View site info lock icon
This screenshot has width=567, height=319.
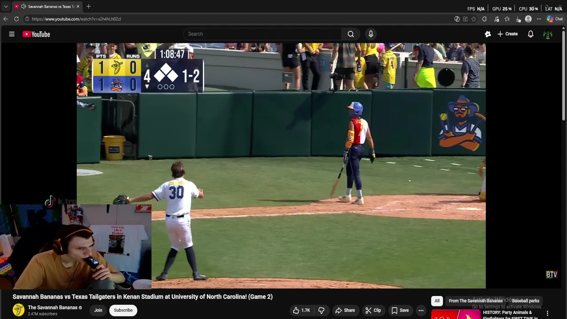tap(27, 19)
